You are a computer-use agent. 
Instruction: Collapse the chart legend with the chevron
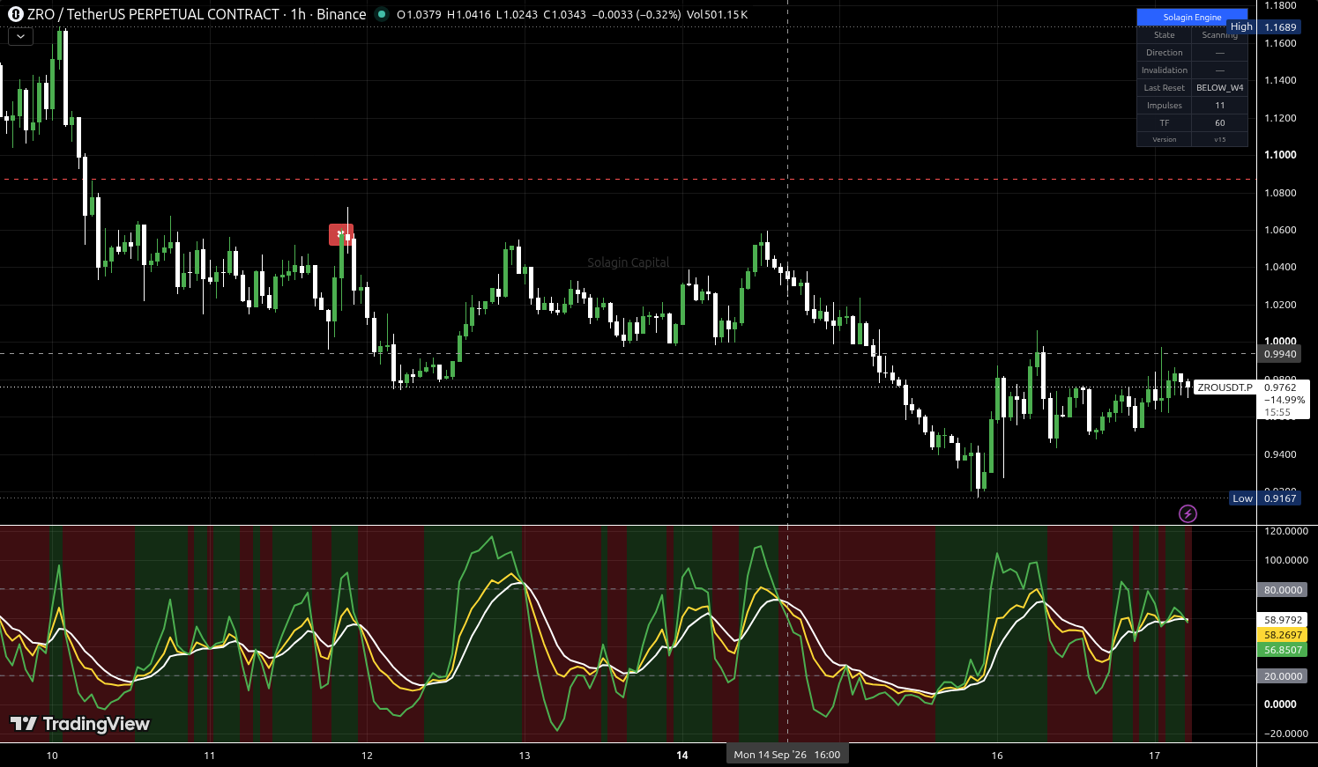click(20, 37)
